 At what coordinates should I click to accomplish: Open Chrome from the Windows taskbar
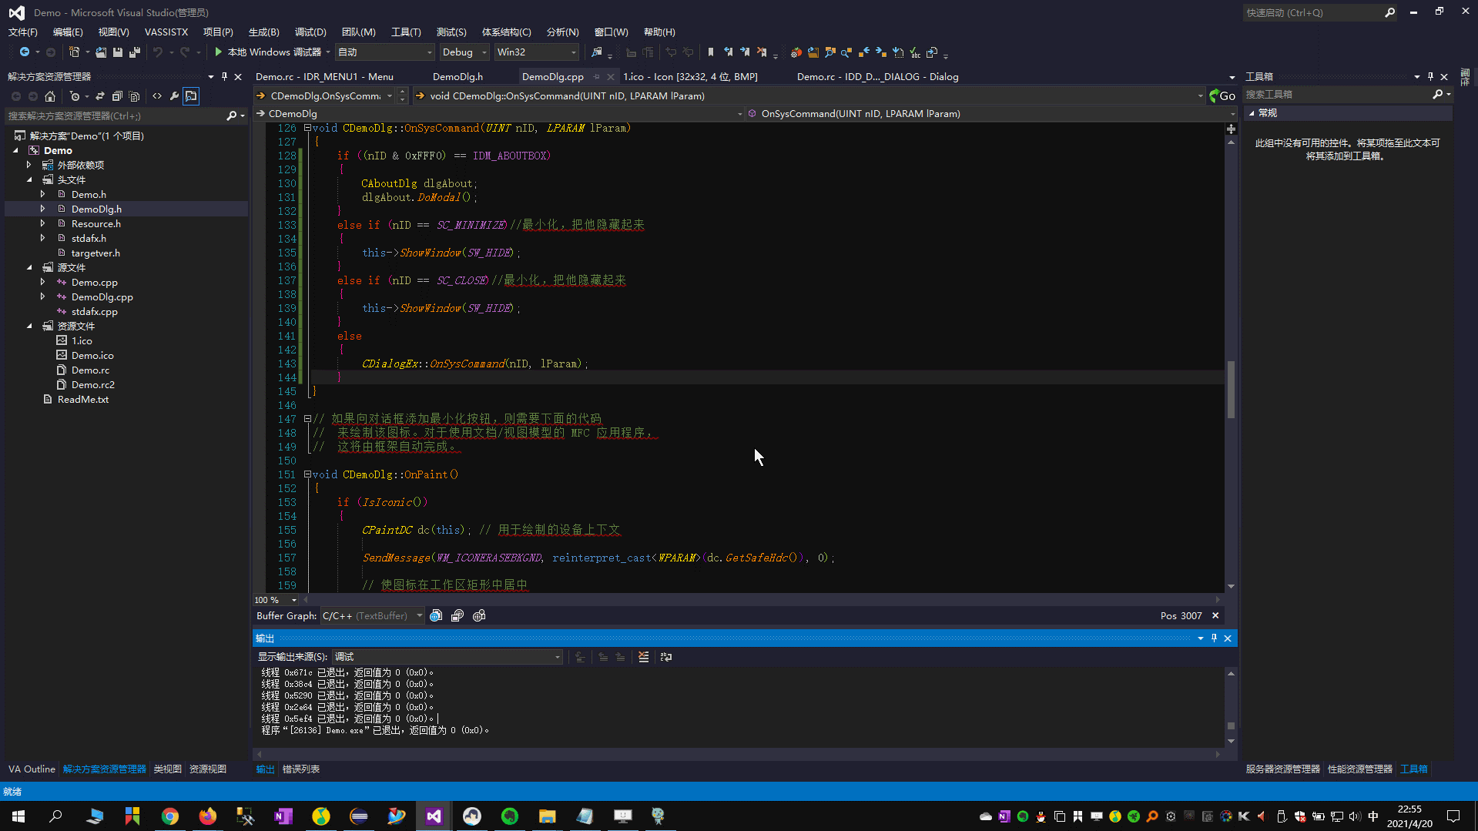(170, 816)
